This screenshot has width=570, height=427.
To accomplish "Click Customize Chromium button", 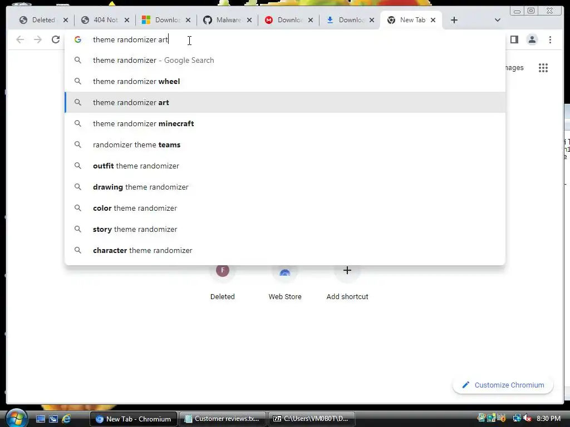I will tap(503, 385).
